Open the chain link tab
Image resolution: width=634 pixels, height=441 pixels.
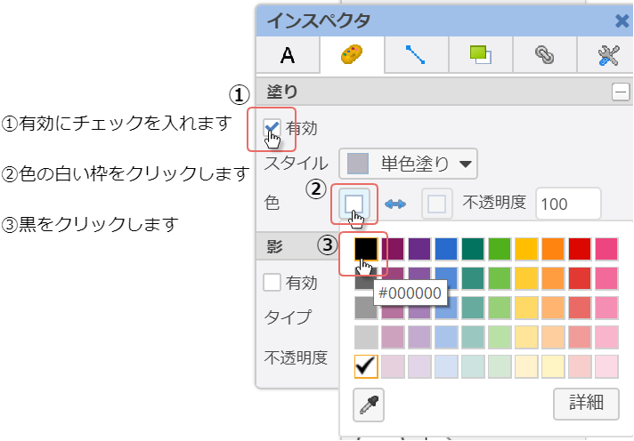tap(544, 55)
